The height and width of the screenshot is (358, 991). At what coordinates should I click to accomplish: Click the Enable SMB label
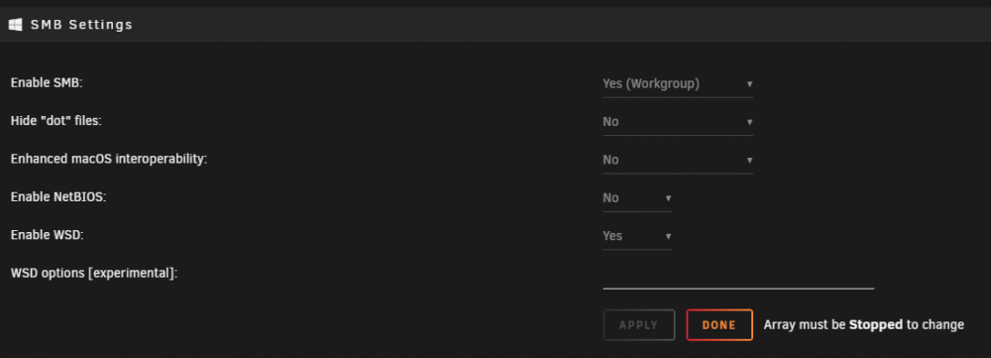coord(47,83)
